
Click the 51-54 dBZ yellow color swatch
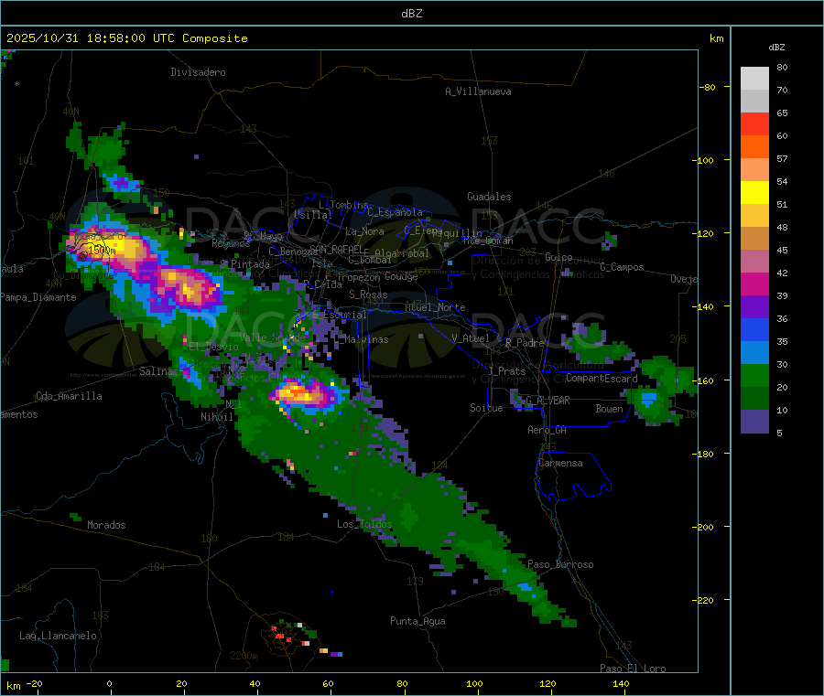click(x=754, y=193)
